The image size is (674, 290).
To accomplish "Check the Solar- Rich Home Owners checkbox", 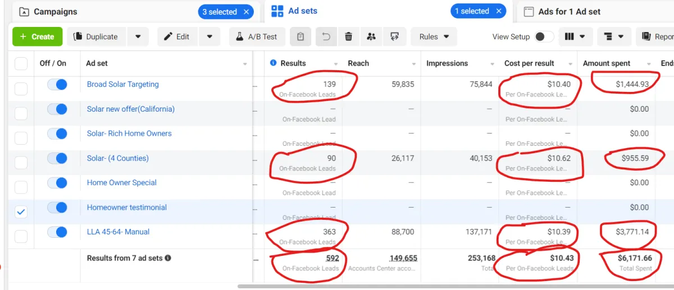I will tap(21, 138).
